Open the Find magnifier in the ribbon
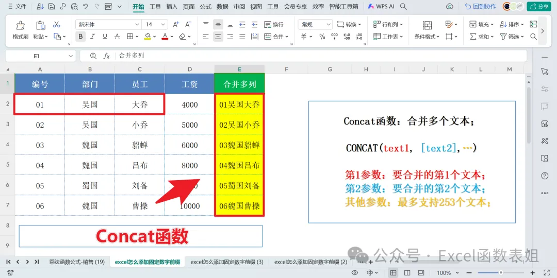The image size is (557, 278). (533, 37)
